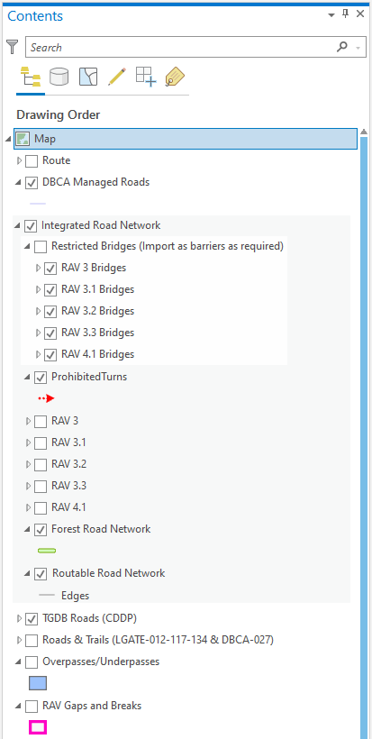
Task: Switch to List By Data Source icon
Action: 59,77
